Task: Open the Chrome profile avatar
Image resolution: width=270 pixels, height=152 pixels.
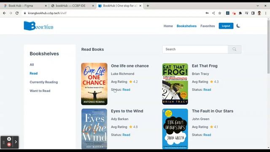Action: click(x=259, y=13)
